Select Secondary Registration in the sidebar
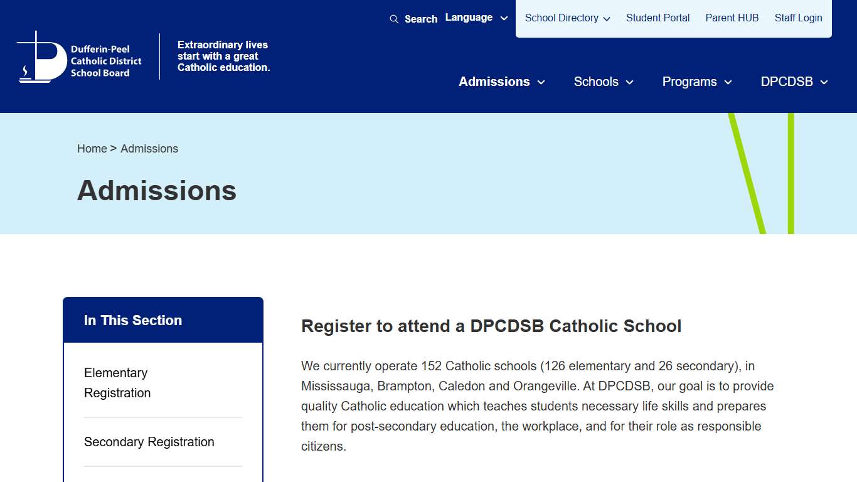This screenshot has width=857, height=482. [x=149, y=442]
